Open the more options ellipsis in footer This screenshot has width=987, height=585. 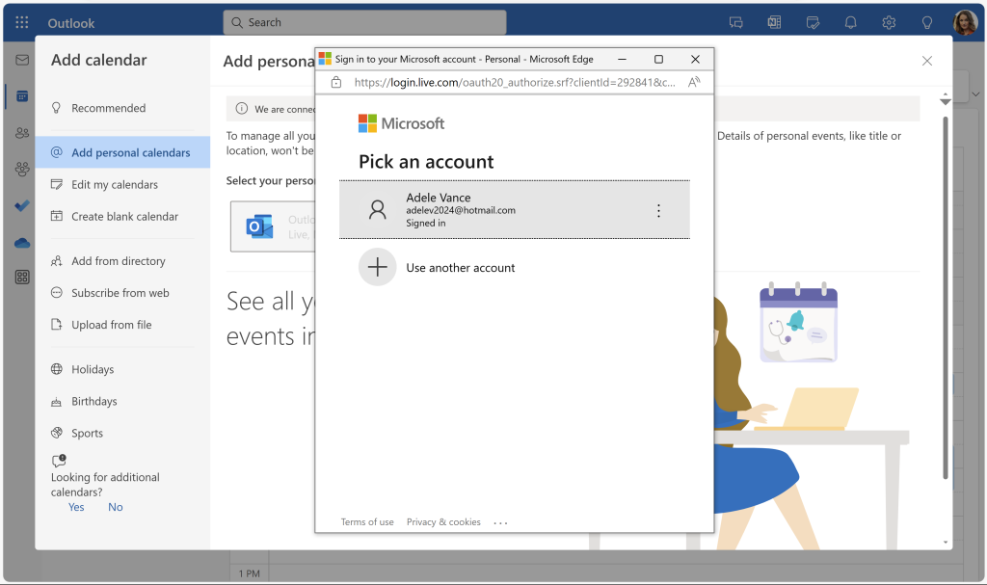(x=500, y=522)
